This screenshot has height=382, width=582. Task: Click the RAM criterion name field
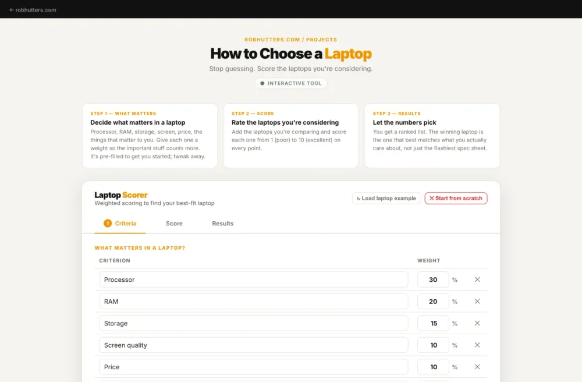[254, 302]
